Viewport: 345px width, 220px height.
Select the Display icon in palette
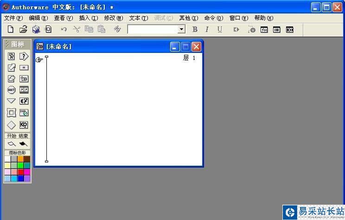click(x=11, y=56)
